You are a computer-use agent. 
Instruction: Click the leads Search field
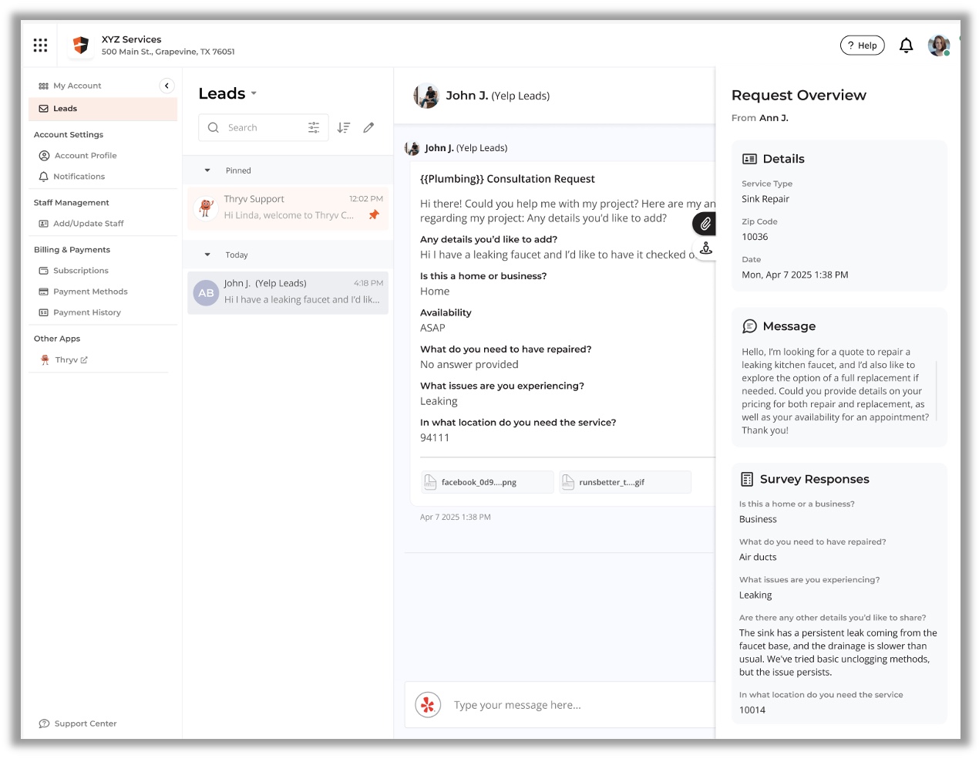262,128
